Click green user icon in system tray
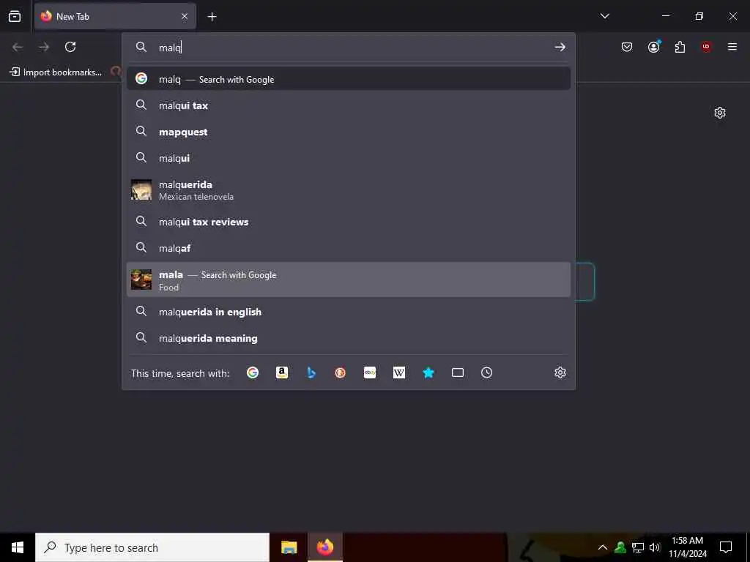 point(620,547)
